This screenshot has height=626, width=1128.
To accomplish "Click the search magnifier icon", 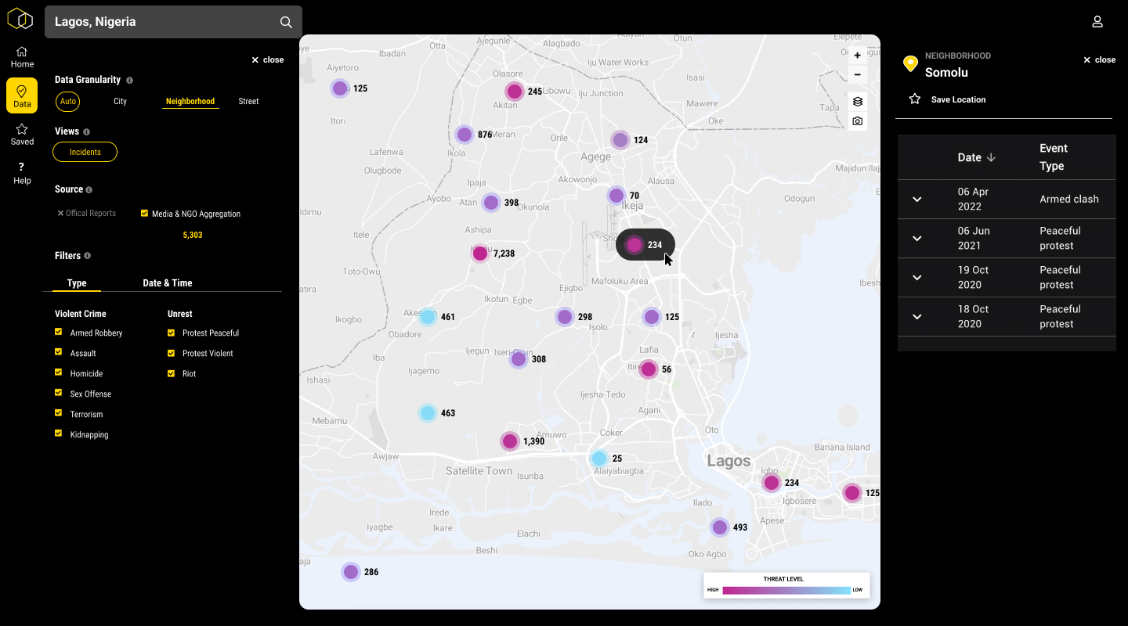I will (x=286, y=22).
